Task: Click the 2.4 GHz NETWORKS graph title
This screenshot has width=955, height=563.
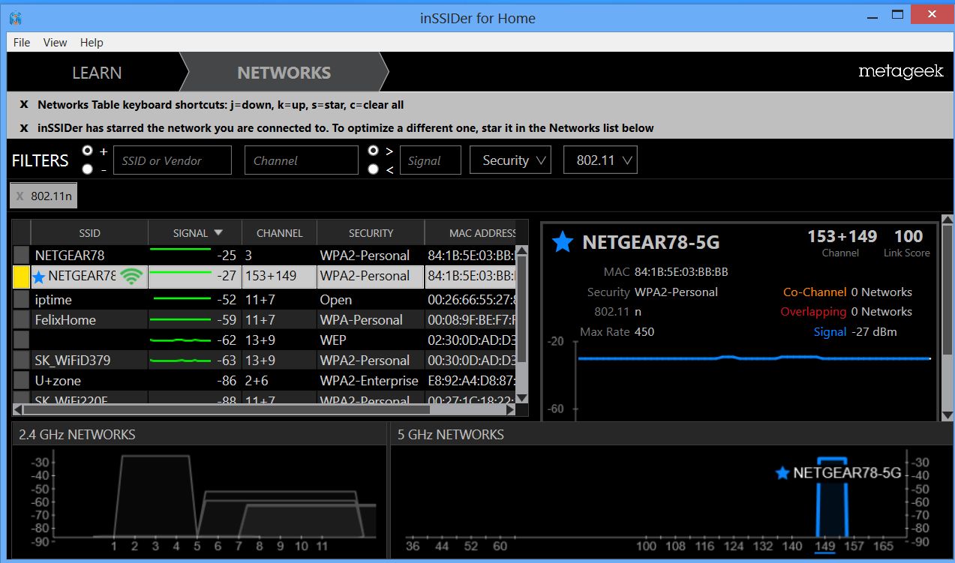Action: tap(77, 435)
